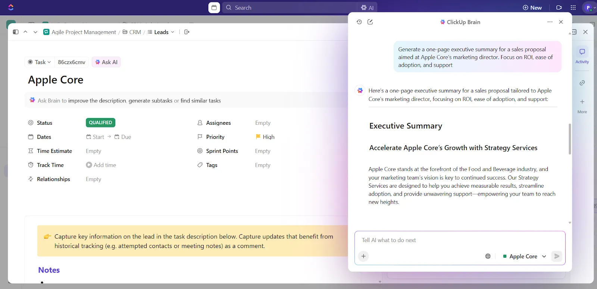Change the High priority flag
Image resolution: width=597 pixels, height=289 pixels.
pyautogui.click(x=265, y=137)
